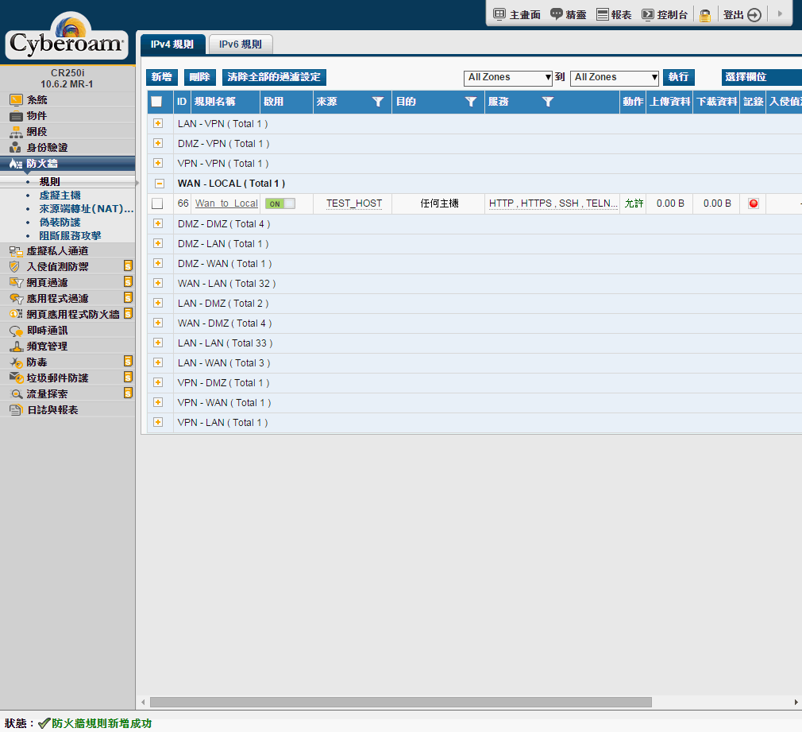This screenshot has width=802, height=732.
Task: Open the destination All Zones dropdown
Action: [x=615, y=78]
